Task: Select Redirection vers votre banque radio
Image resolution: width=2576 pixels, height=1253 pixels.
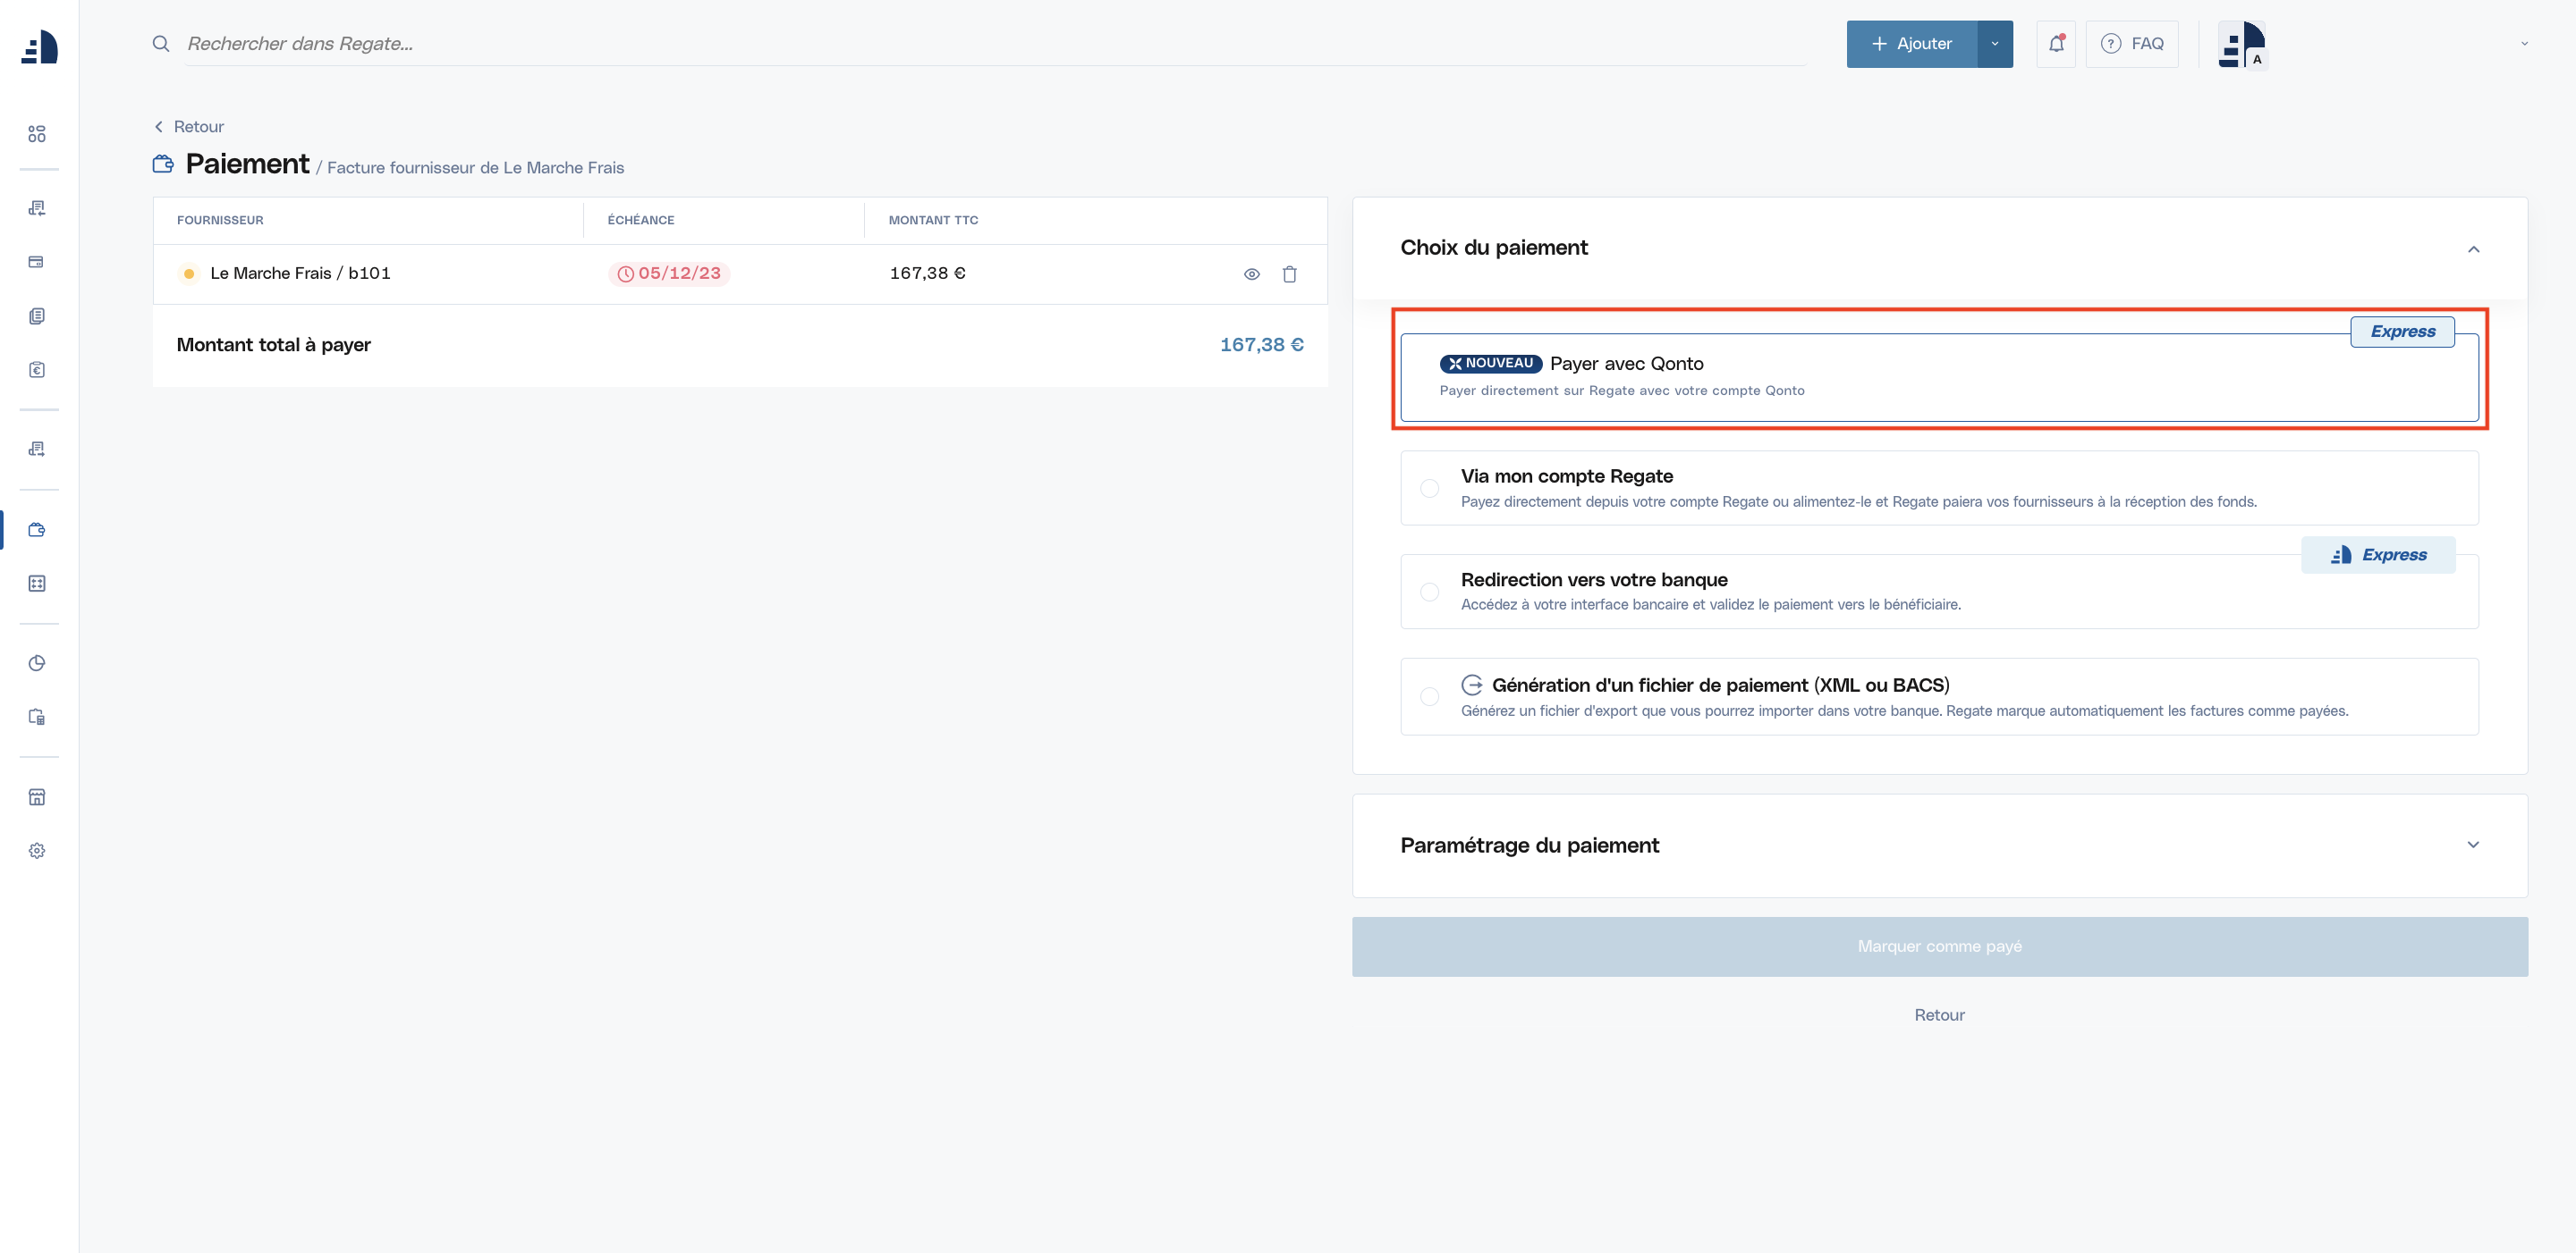Action: (x=1430, y=592)
